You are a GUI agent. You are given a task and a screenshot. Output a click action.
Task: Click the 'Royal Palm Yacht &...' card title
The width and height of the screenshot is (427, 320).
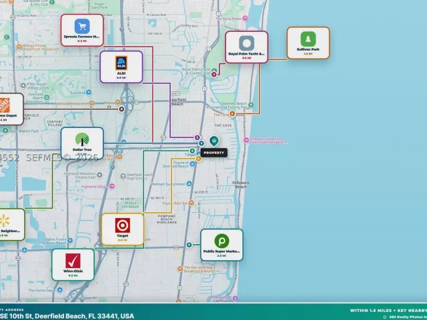pos(246,53)
